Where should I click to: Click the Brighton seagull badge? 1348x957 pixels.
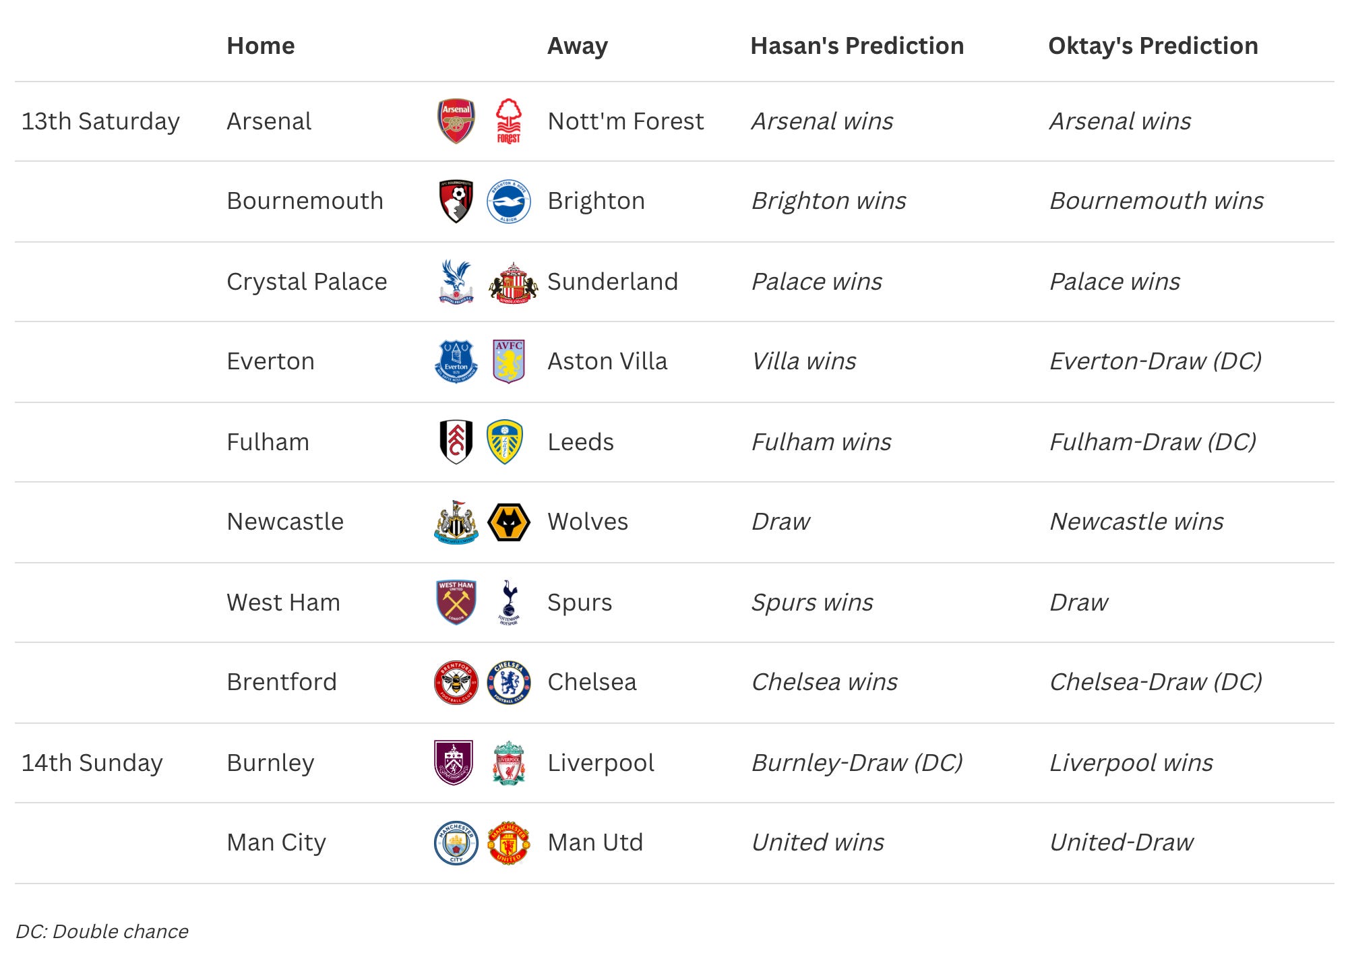coord(508,202)
